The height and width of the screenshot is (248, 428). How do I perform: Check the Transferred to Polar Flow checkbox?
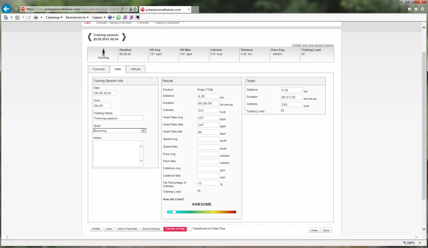[190, 229]
